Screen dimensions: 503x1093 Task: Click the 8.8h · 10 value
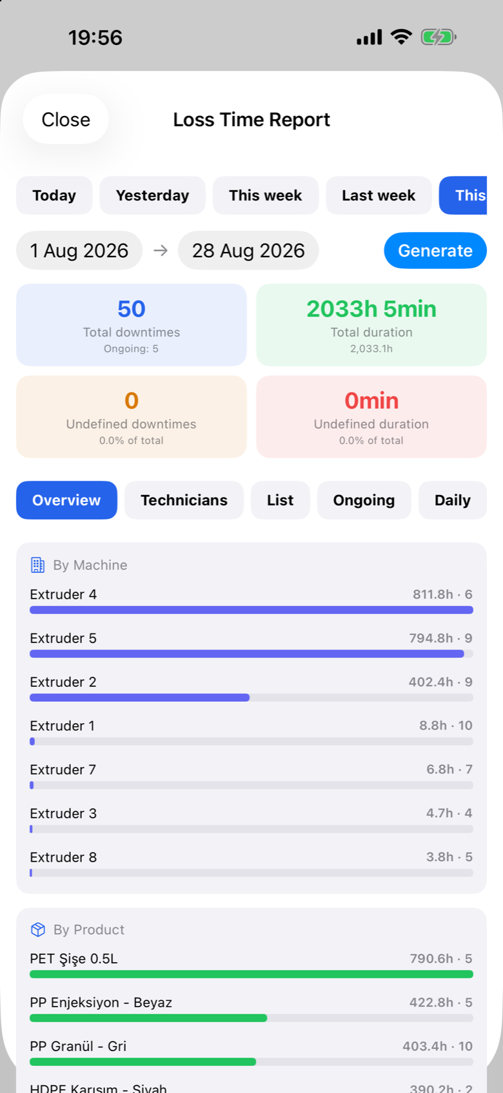pos(446,726)
